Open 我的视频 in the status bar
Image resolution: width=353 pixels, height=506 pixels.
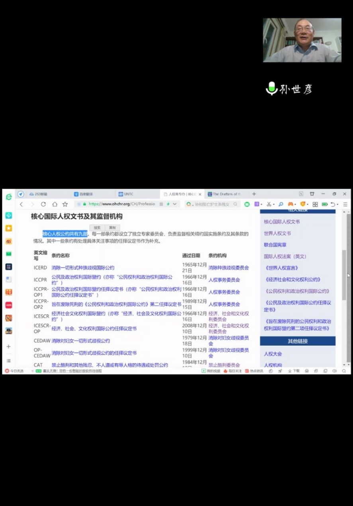point(211,371)
